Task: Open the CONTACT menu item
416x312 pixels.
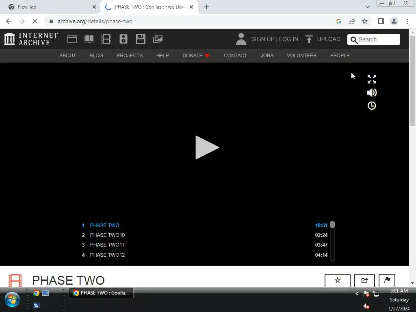Action: tap(235, 55)
